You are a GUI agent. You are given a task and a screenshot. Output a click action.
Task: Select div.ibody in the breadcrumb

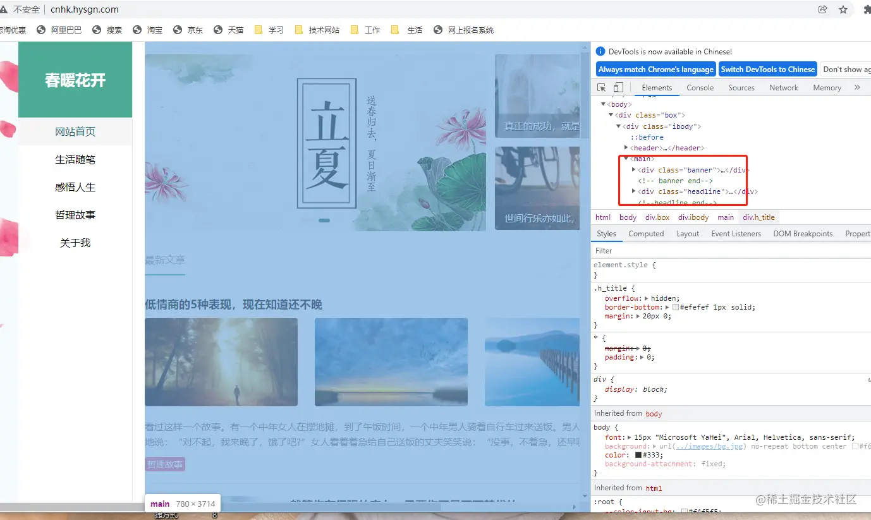(x=694, y=217)
